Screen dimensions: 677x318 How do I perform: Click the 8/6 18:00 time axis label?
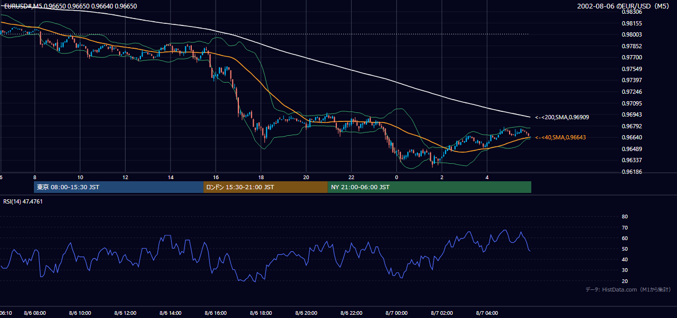261,313
